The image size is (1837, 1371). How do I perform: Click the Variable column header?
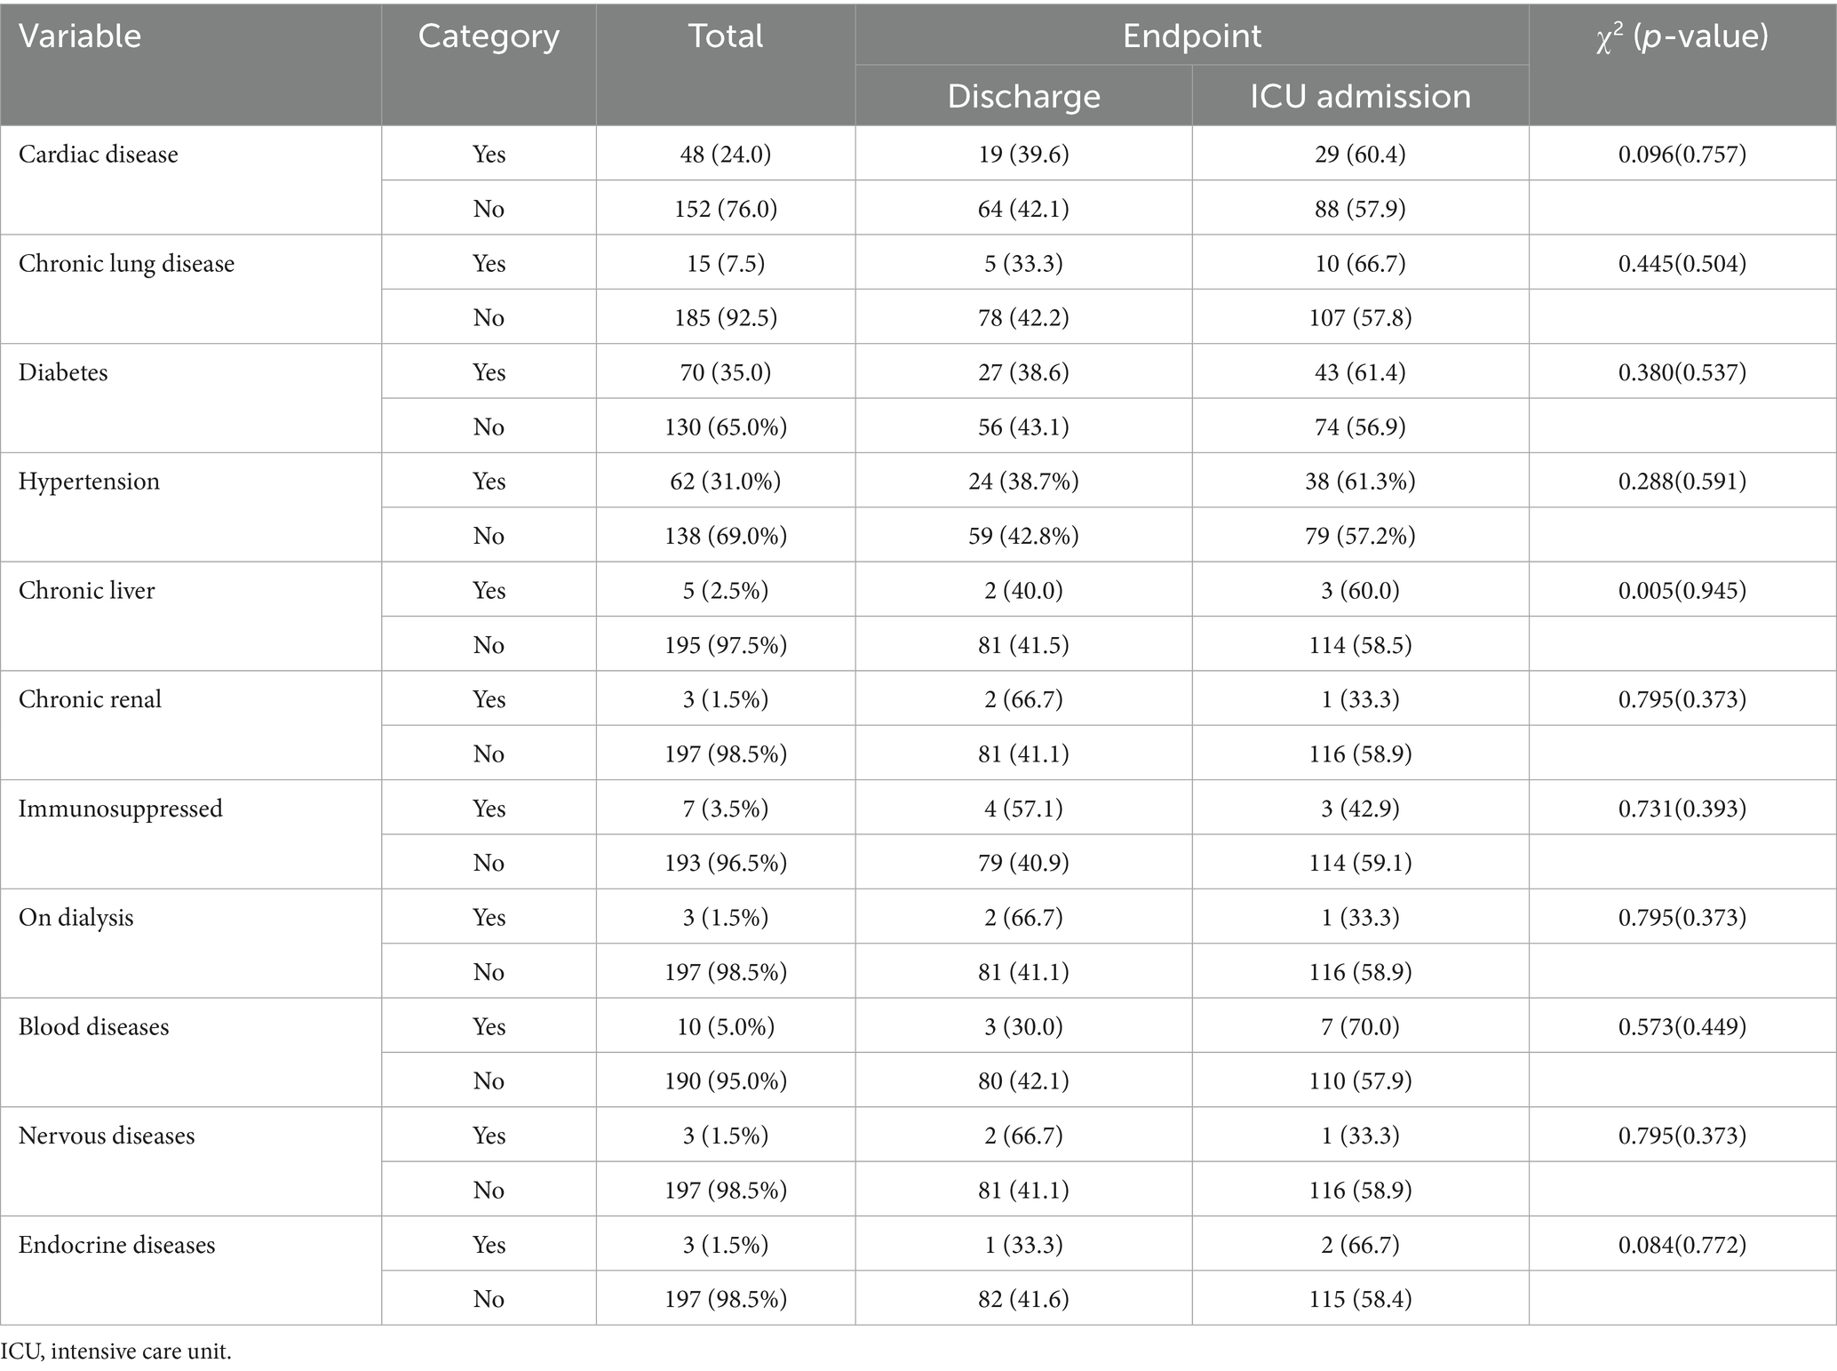point(80,36)
